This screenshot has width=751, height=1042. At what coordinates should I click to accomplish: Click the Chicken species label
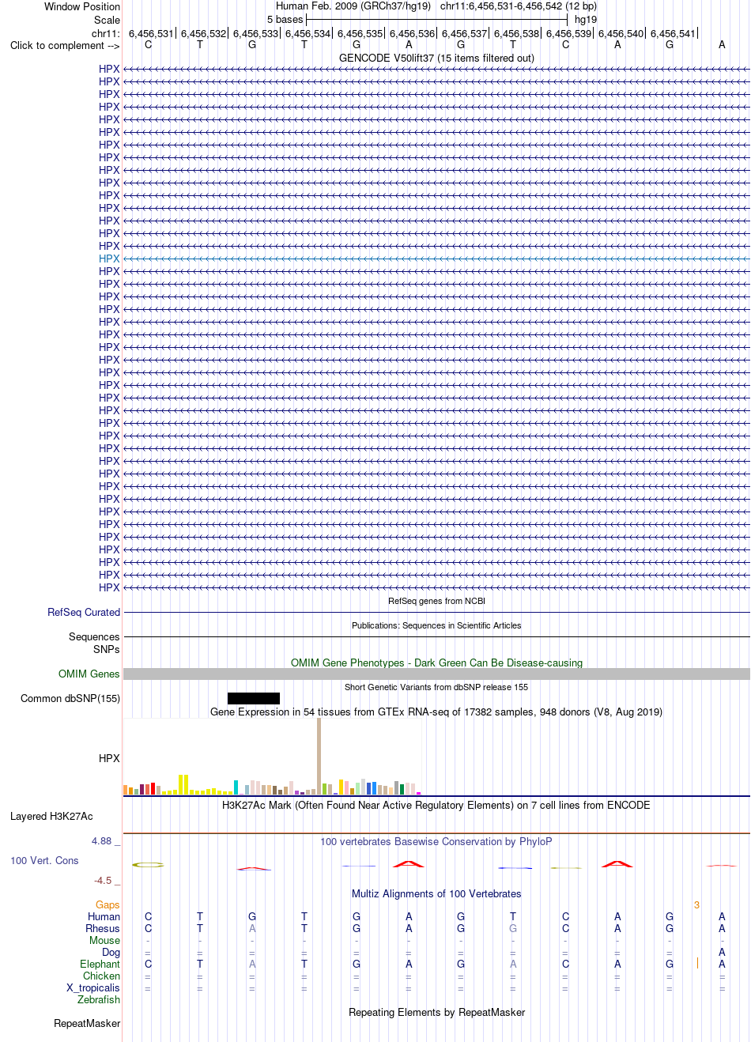101,976
